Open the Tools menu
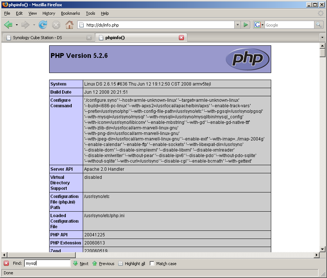The height and width of the screenshot is (278, 327). pyautogui.click(x=91, y=13)
